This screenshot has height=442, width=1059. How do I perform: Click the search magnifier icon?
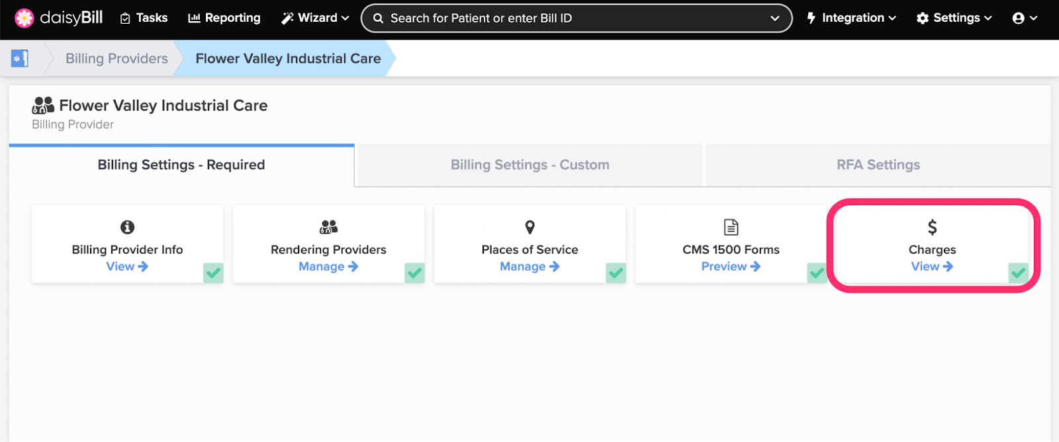[x=379, y=19]
